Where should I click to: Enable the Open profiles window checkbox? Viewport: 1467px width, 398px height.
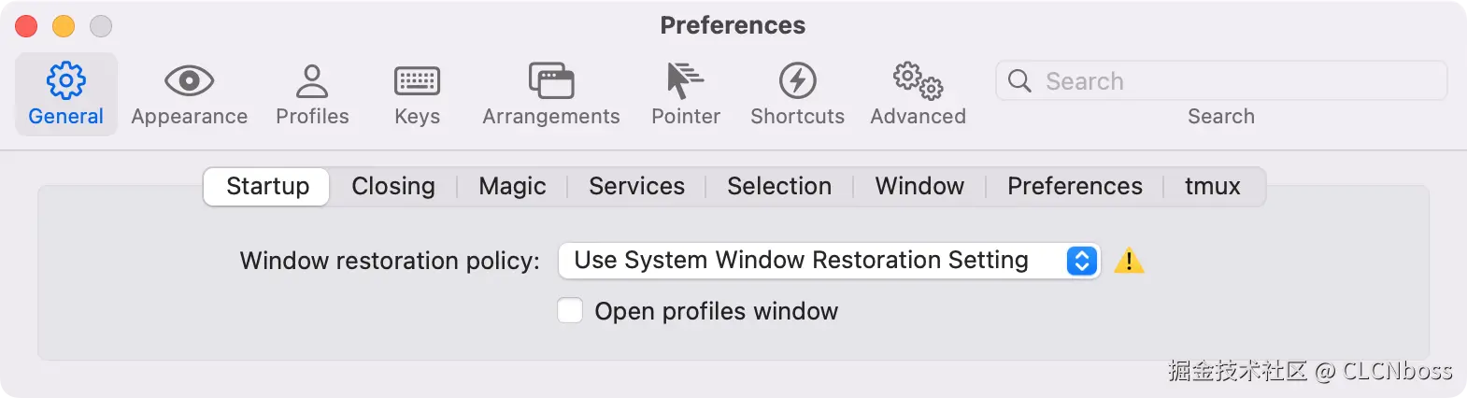pos(570,310)
